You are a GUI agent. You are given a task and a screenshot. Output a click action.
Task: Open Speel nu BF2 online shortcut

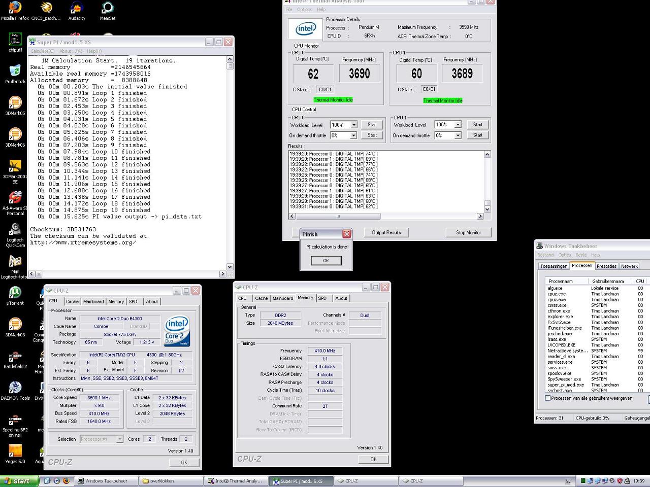tap(15, 425)
